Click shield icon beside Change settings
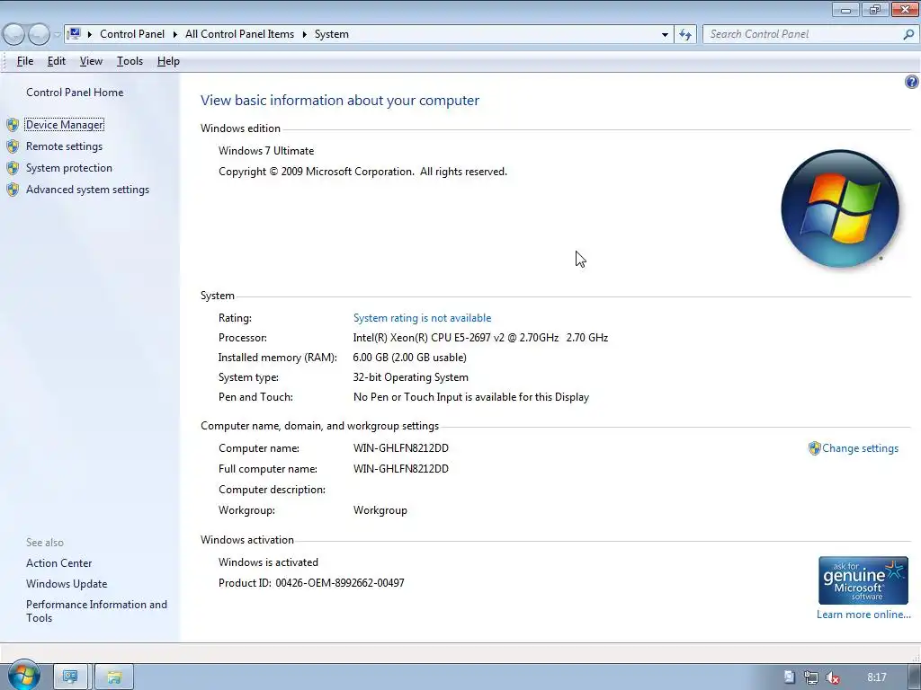This screenshot has height=690, width=921. coord(814,448)
